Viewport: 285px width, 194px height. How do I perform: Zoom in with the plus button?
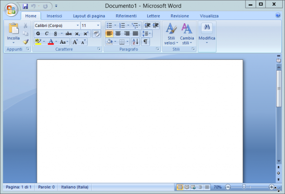click(x=271, y=187)
